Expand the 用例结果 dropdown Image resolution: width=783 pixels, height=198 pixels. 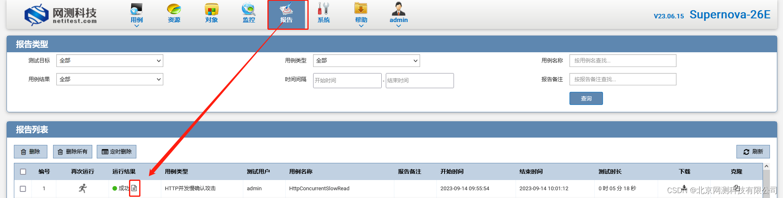point(110,79)
